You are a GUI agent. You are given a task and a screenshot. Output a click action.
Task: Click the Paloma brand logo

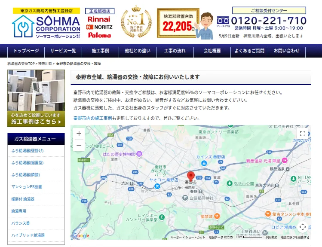pos(99,35)
